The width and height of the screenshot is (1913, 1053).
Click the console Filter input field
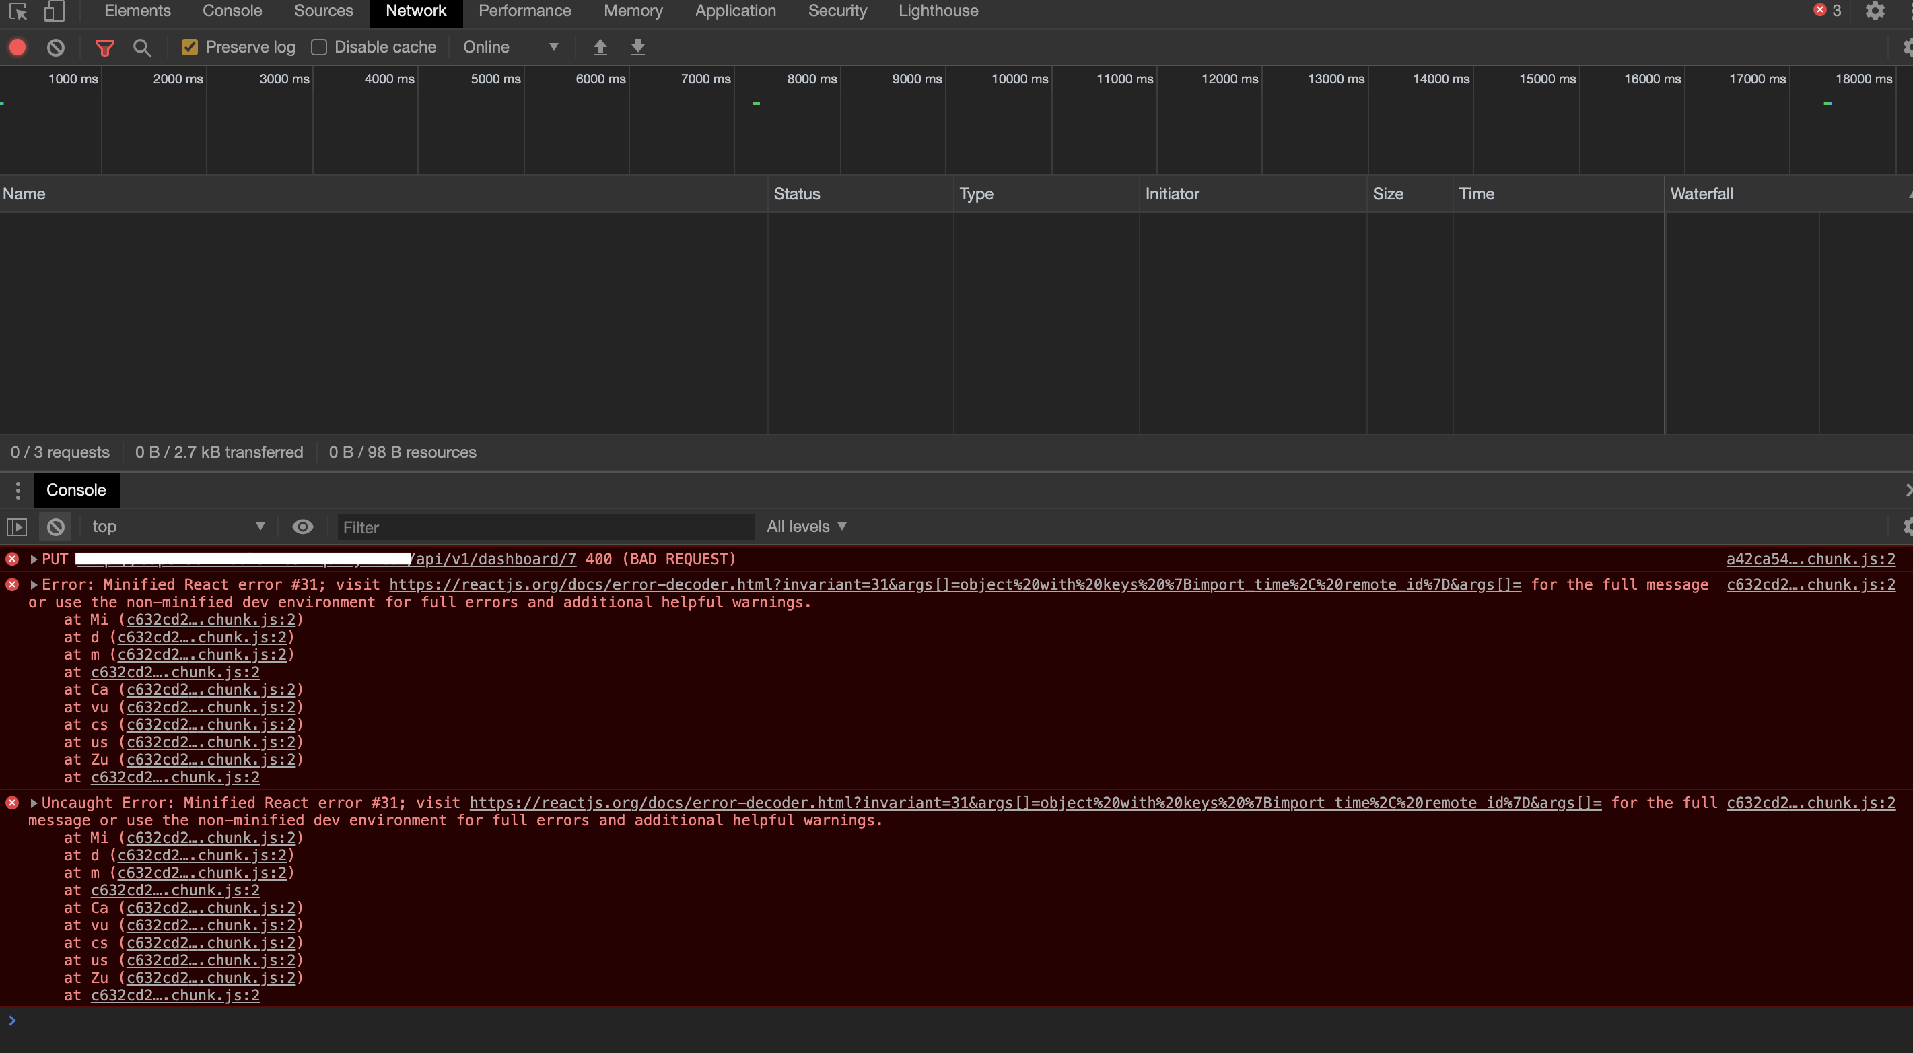tap(546, 527)
